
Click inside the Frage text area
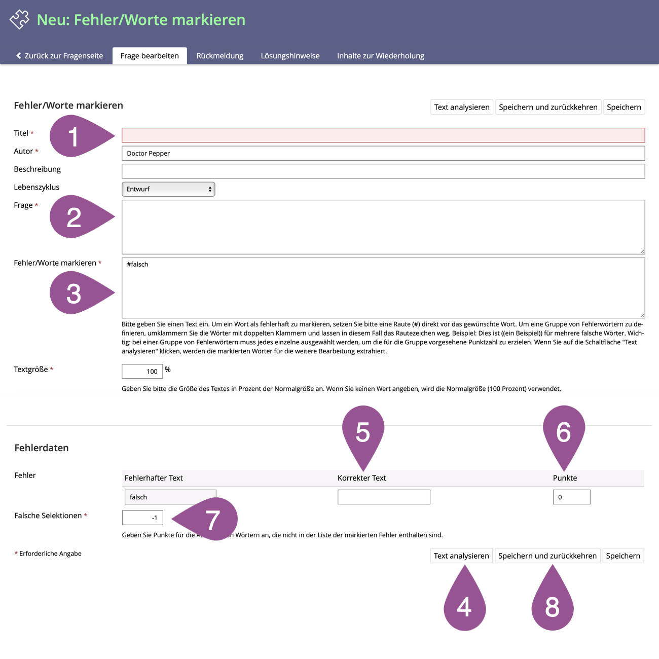tap(383, 227)
